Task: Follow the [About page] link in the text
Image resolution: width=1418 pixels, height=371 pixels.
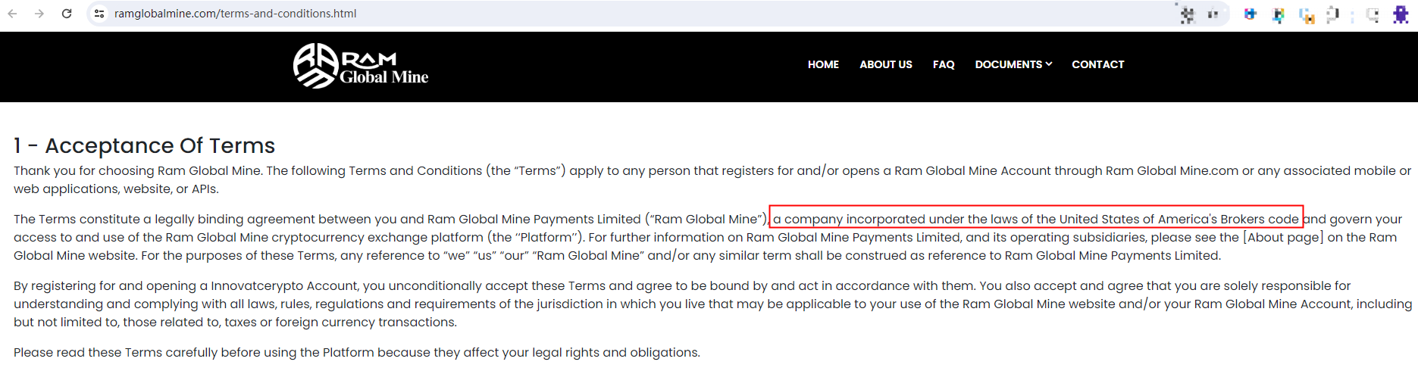Action: pos(1283,238)
